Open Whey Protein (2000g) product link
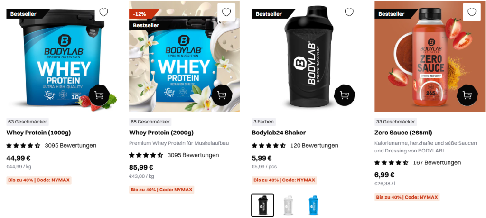Viewport: 486px width, 218px height. [161, 133]
